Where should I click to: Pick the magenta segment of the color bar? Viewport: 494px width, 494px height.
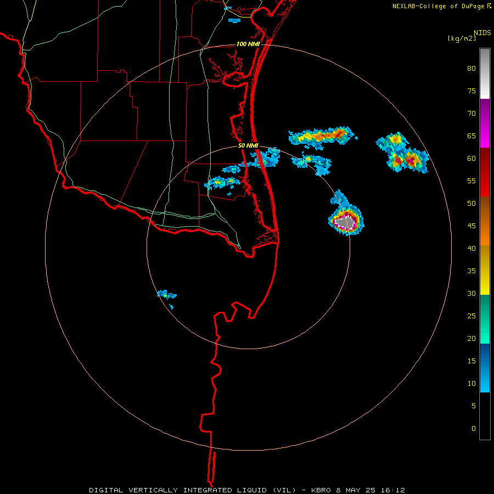pos(485,123)
